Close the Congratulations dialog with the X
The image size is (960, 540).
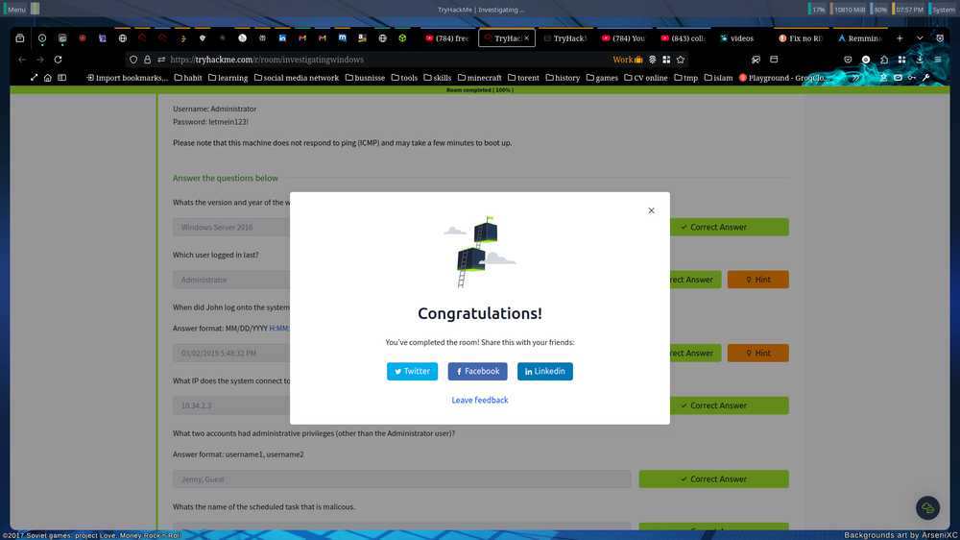click(651, 210)
